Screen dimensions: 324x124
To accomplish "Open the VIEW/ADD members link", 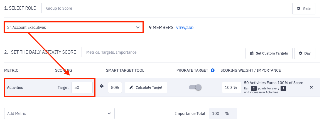I will (185, 28).
